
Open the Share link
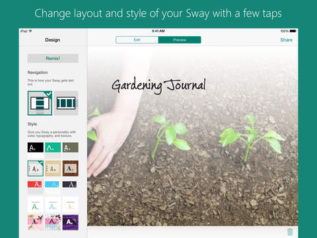(286, 40)
